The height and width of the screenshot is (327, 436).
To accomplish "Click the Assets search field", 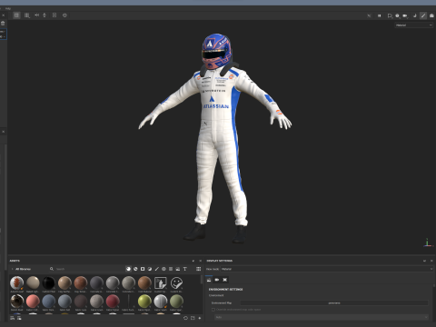I will pos(89,269).
